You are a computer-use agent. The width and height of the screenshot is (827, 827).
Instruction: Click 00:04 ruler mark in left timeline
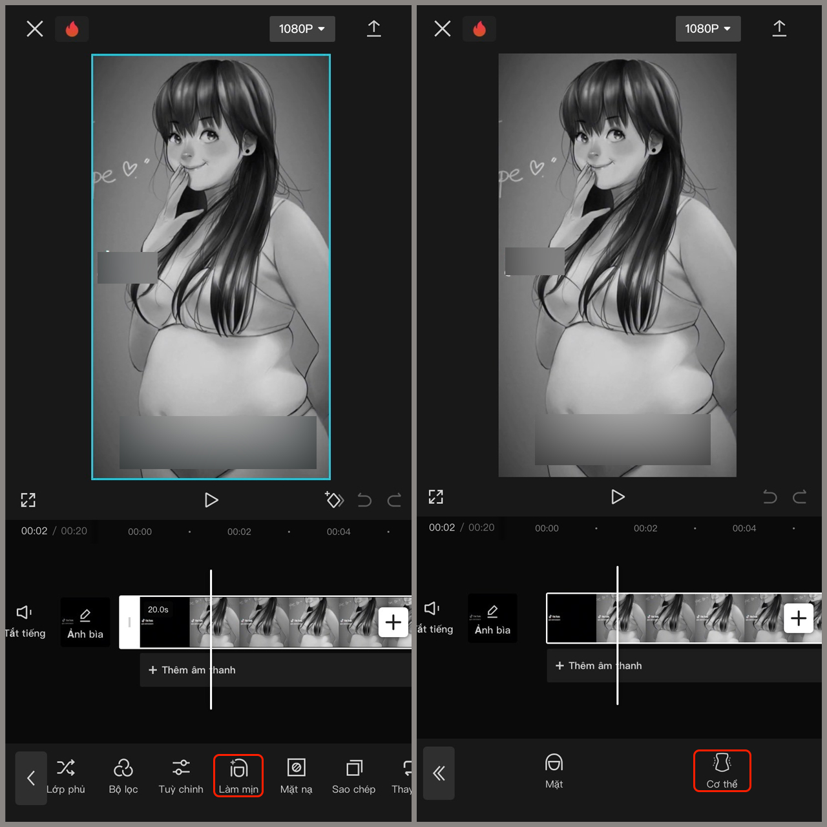[339, 532]
